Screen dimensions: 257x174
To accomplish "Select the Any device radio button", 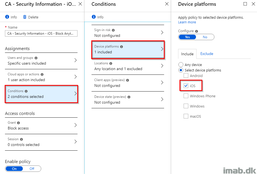I will pos(181,65).
